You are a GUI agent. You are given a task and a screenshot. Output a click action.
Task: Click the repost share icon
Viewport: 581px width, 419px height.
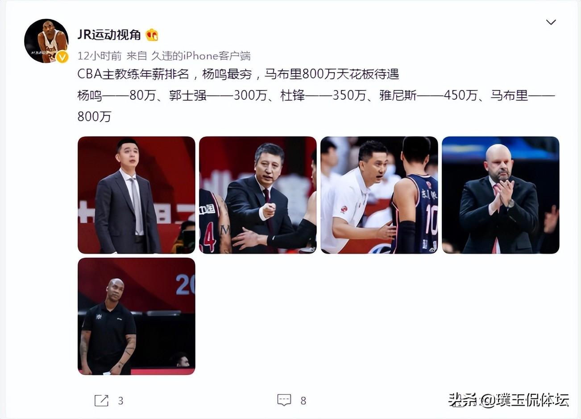tap(101, 400)
